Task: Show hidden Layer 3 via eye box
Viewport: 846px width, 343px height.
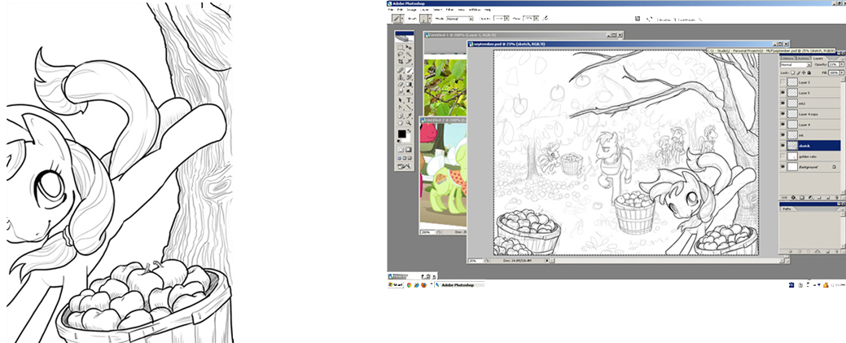Action: pyautogui.click(x=782, y=82)
